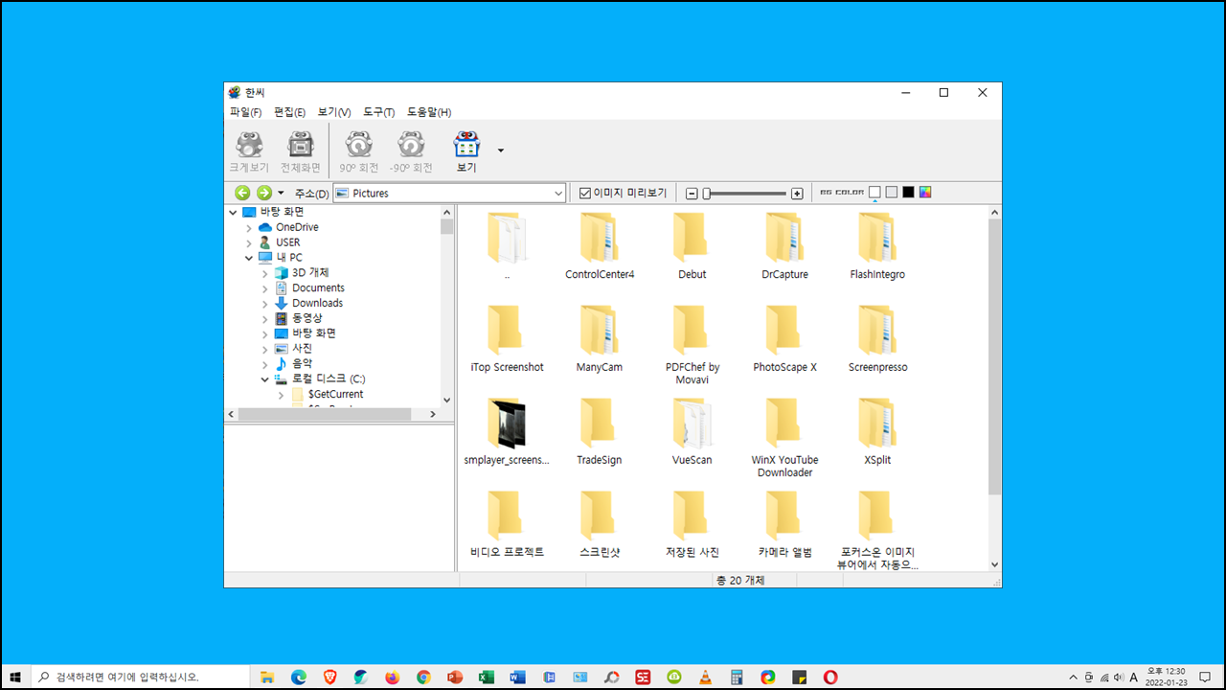Viewport: 1226px width, 690px height.
Task: Expand the Downloads tree node
Action: pyautogui.click(x=265, y=303)
